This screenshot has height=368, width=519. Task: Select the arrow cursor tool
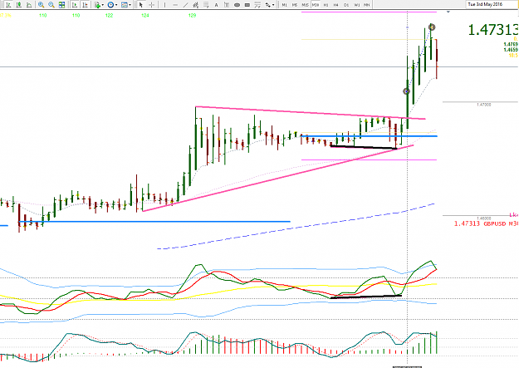coord(141,5)
